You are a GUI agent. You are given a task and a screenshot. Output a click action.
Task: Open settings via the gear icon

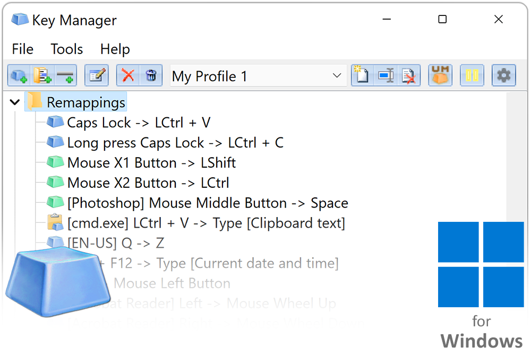[503, 76]
